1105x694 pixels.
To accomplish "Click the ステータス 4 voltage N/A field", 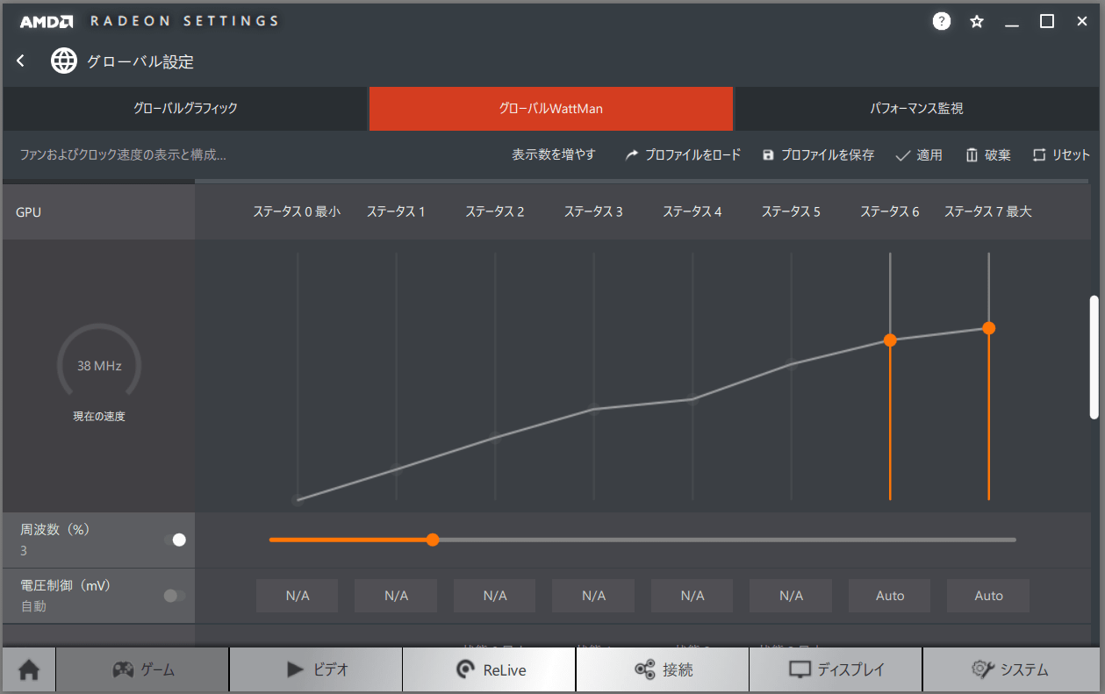I will coord(692,596).
